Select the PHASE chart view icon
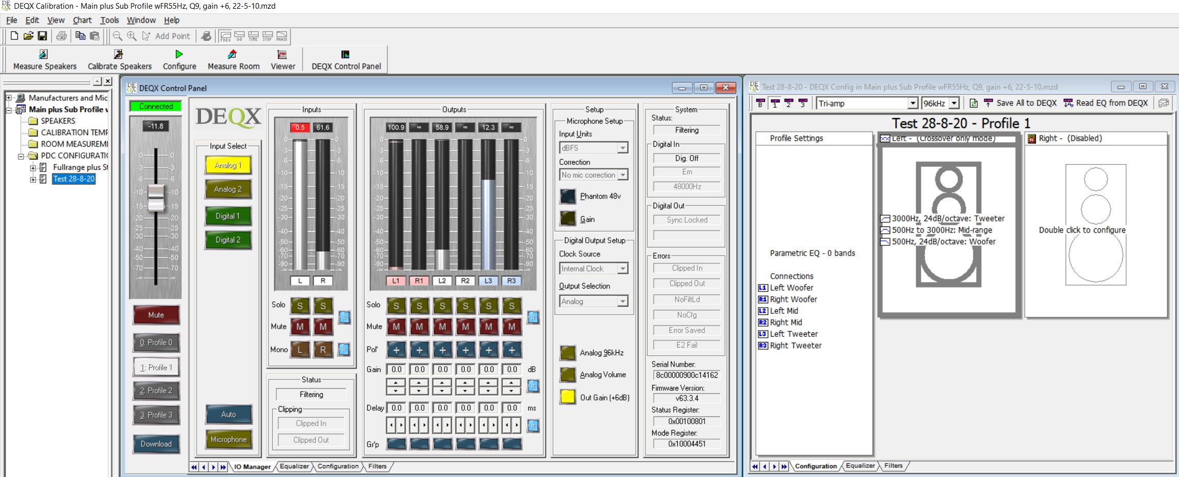Image resolution: width=1179 pixels, height=477 pixels. (x=282, y=36)
